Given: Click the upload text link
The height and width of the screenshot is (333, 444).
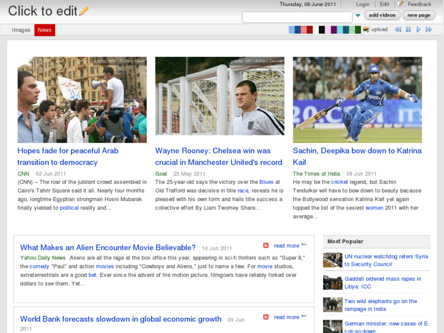Looking at the screenshot, I should 379,29.
